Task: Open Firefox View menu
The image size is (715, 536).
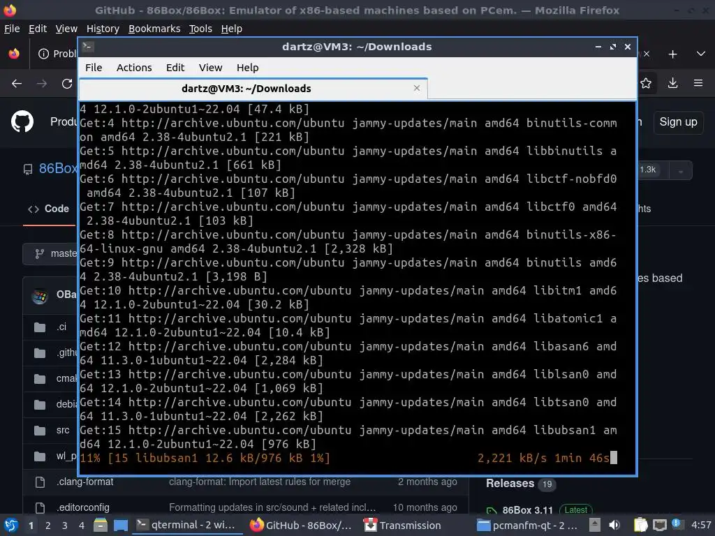Action: coord(66,29)
